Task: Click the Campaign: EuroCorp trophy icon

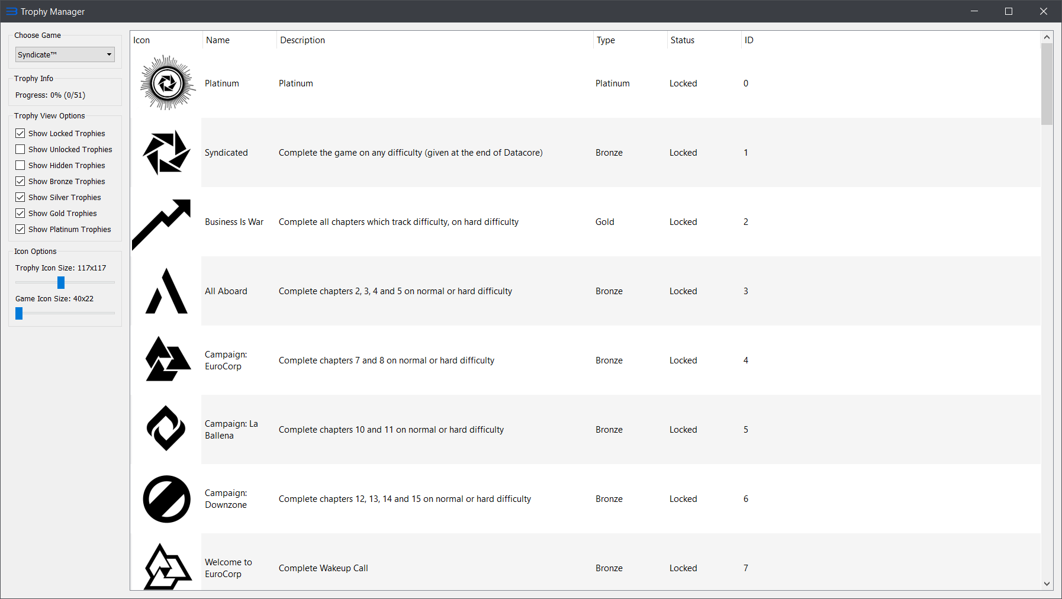Action: click(x=168, y=359)
